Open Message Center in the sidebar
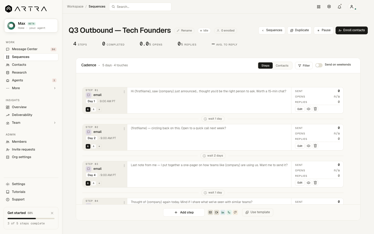The height and width of the screenshot is (234, 374). pyautogui.click(x=31, y=49)
